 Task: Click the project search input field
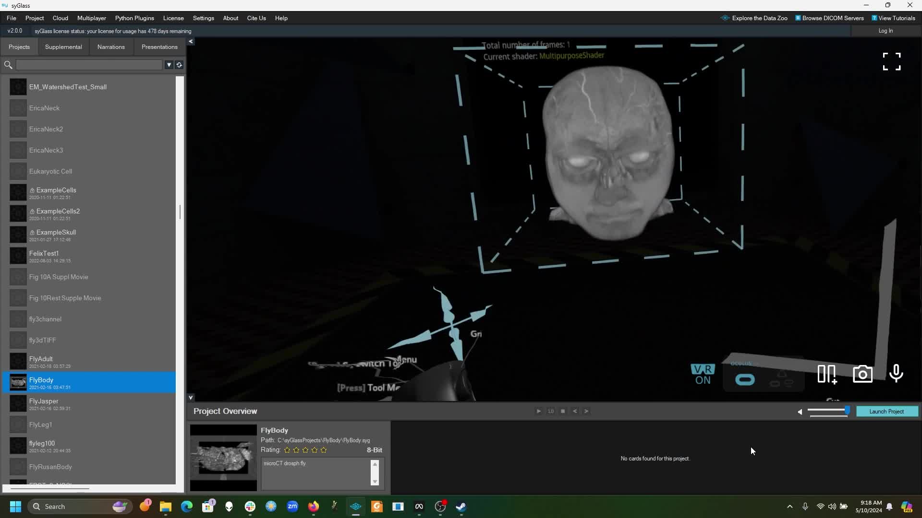pos(89,65)
